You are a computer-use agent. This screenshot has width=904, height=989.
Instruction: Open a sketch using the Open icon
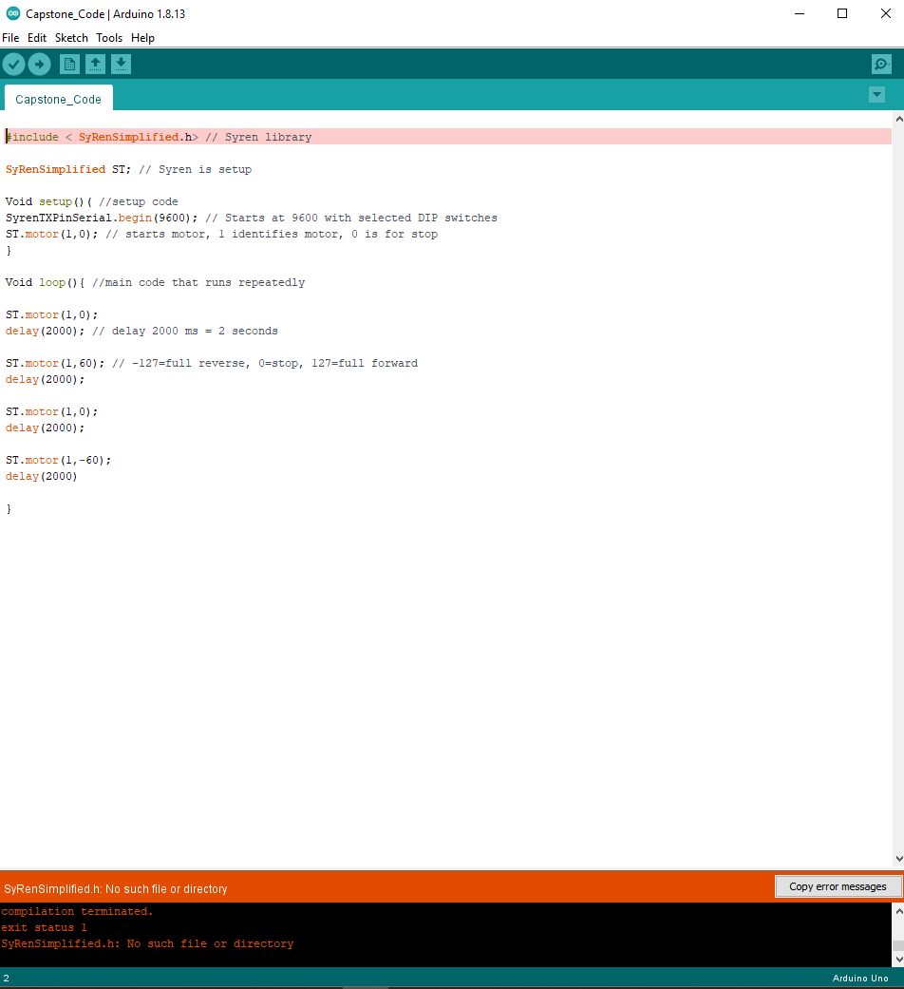click(x=95, y=64)
